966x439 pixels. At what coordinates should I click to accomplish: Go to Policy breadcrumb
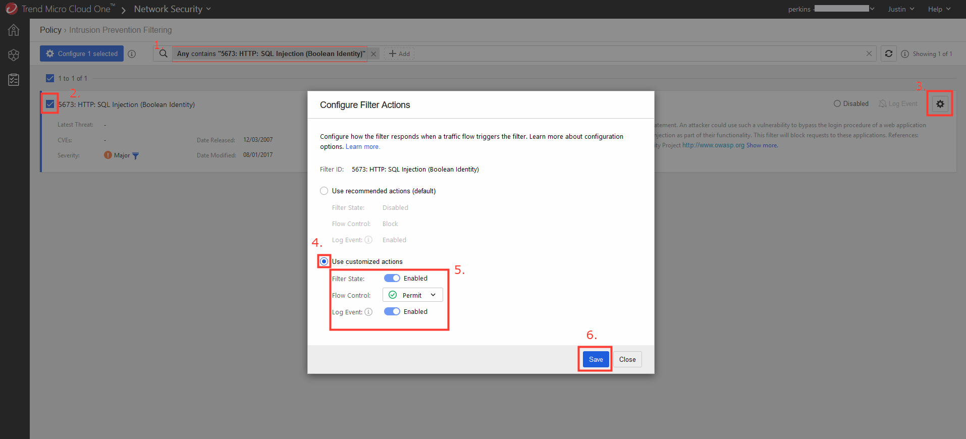[x=50, y=30]
